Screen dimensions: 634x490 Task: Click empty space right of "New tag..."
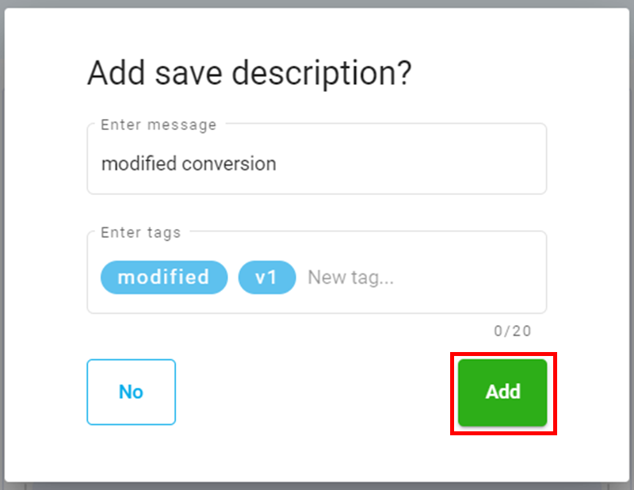(475, 278)
